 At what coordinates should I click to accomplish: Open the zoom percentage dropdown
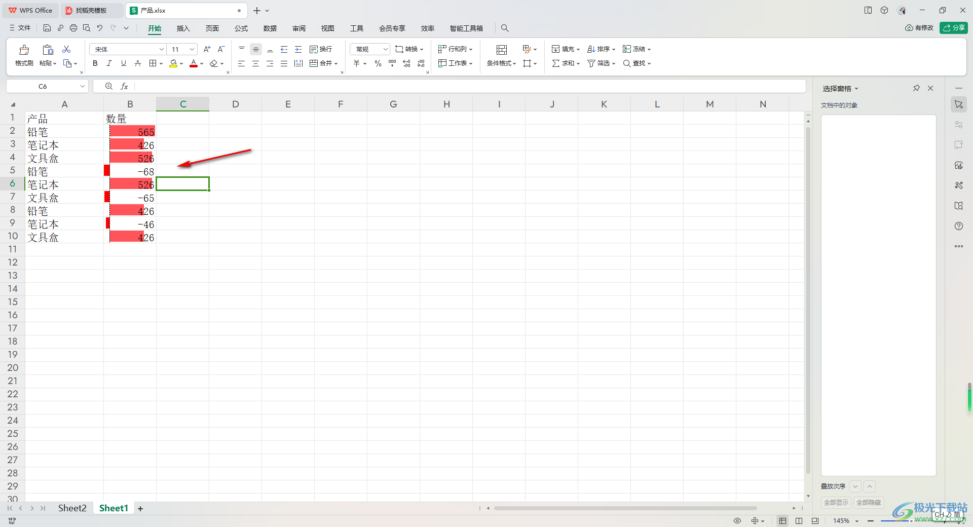click(x=857, y=521)
